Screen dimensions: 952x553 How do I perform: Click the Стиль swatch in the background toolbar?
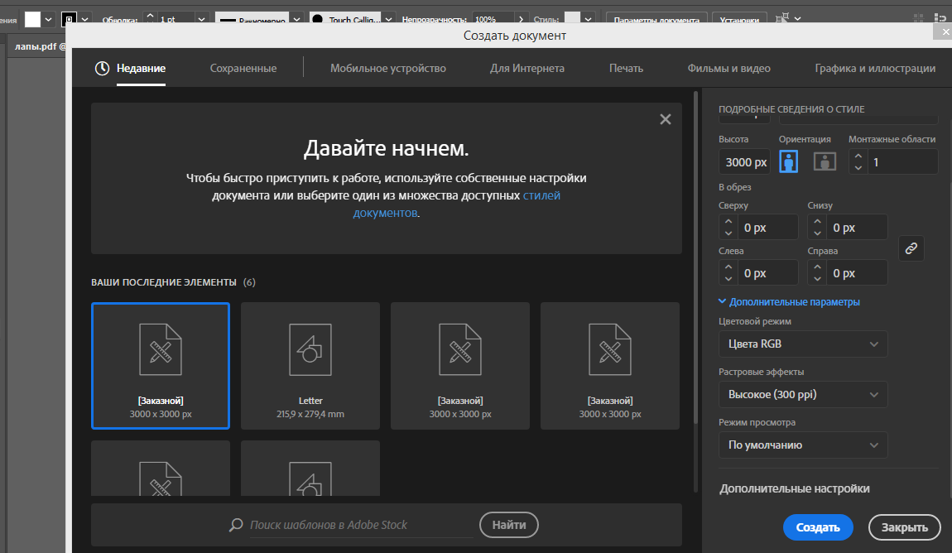(x=572, y=19)
